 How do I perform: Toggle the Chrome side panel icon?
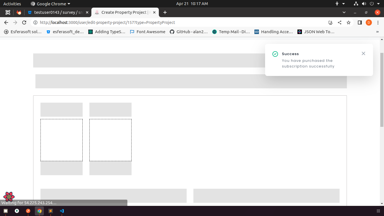point(360,22)
